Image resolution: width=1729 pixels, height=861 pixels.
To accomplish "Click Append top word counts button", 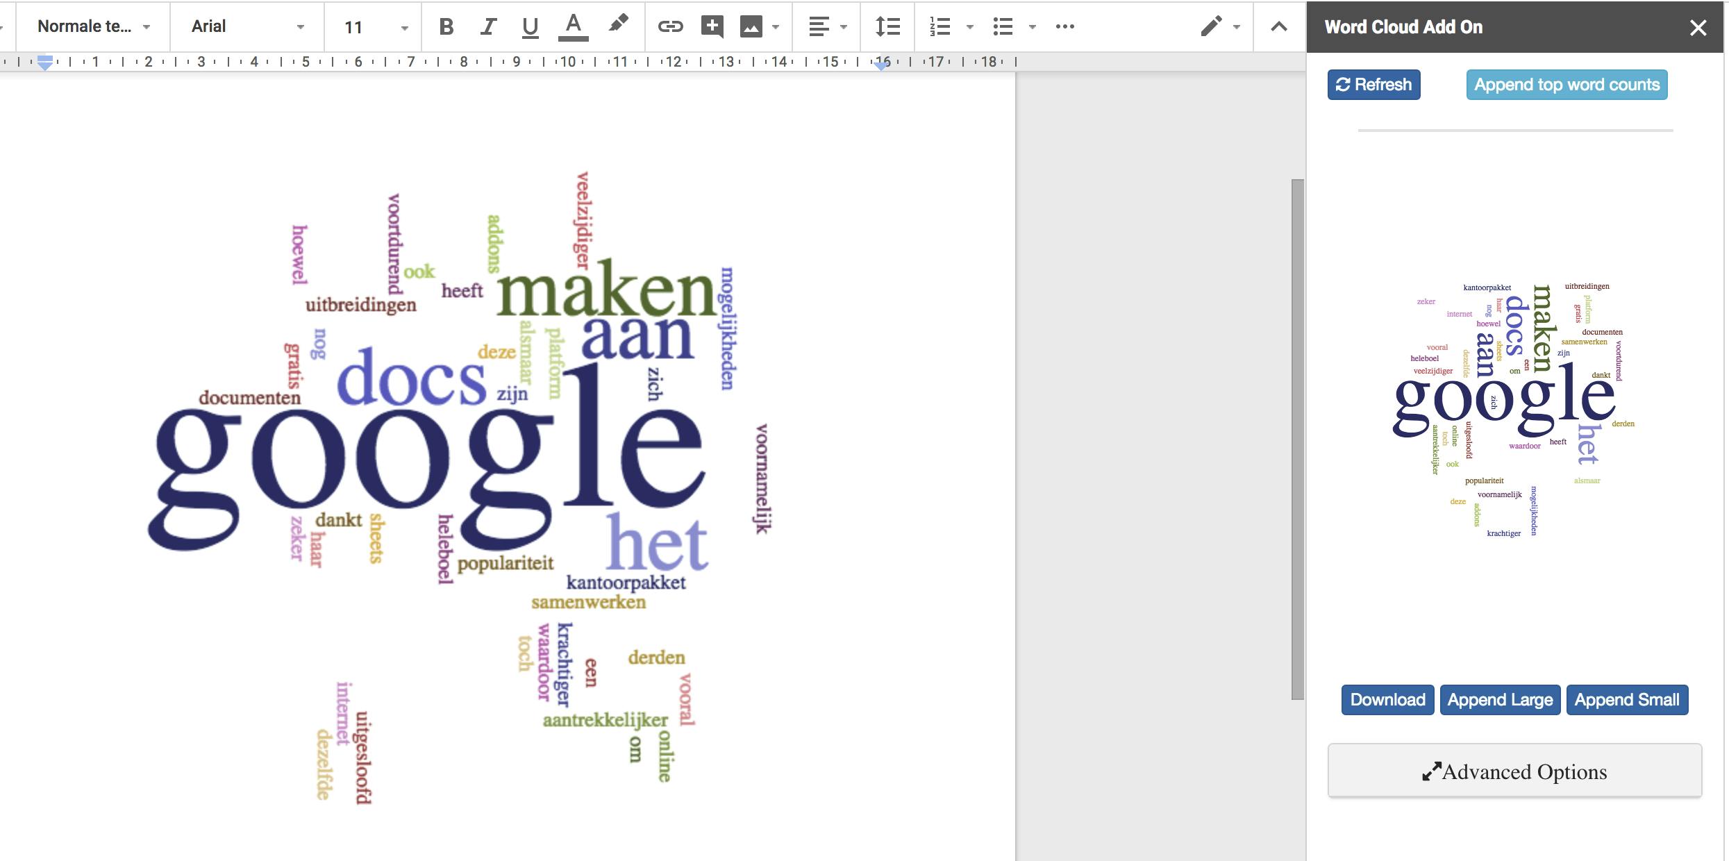I will click(1567, 85).
